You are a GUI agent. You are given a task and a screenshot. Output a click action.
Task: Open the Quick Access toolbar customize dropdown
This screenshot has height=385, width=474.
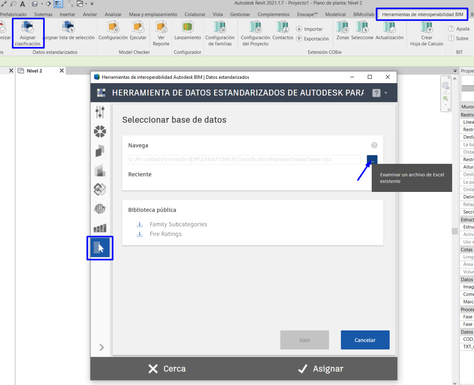click(x=92, y=4)
